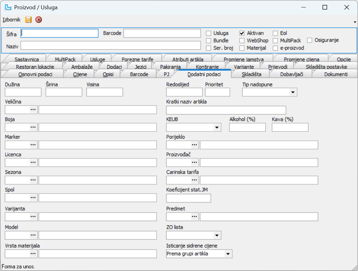358x271 pixels.
Task: Switch to the Osnovni podaci tab
Action: pos(36,74)
